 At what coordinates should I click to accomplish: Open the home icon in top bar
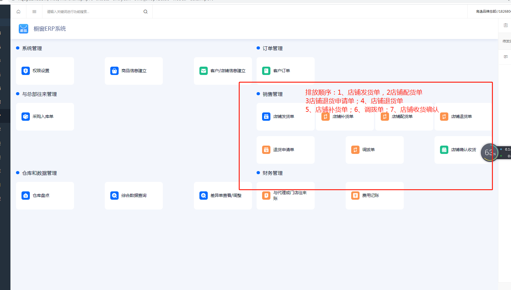point(18,12)
